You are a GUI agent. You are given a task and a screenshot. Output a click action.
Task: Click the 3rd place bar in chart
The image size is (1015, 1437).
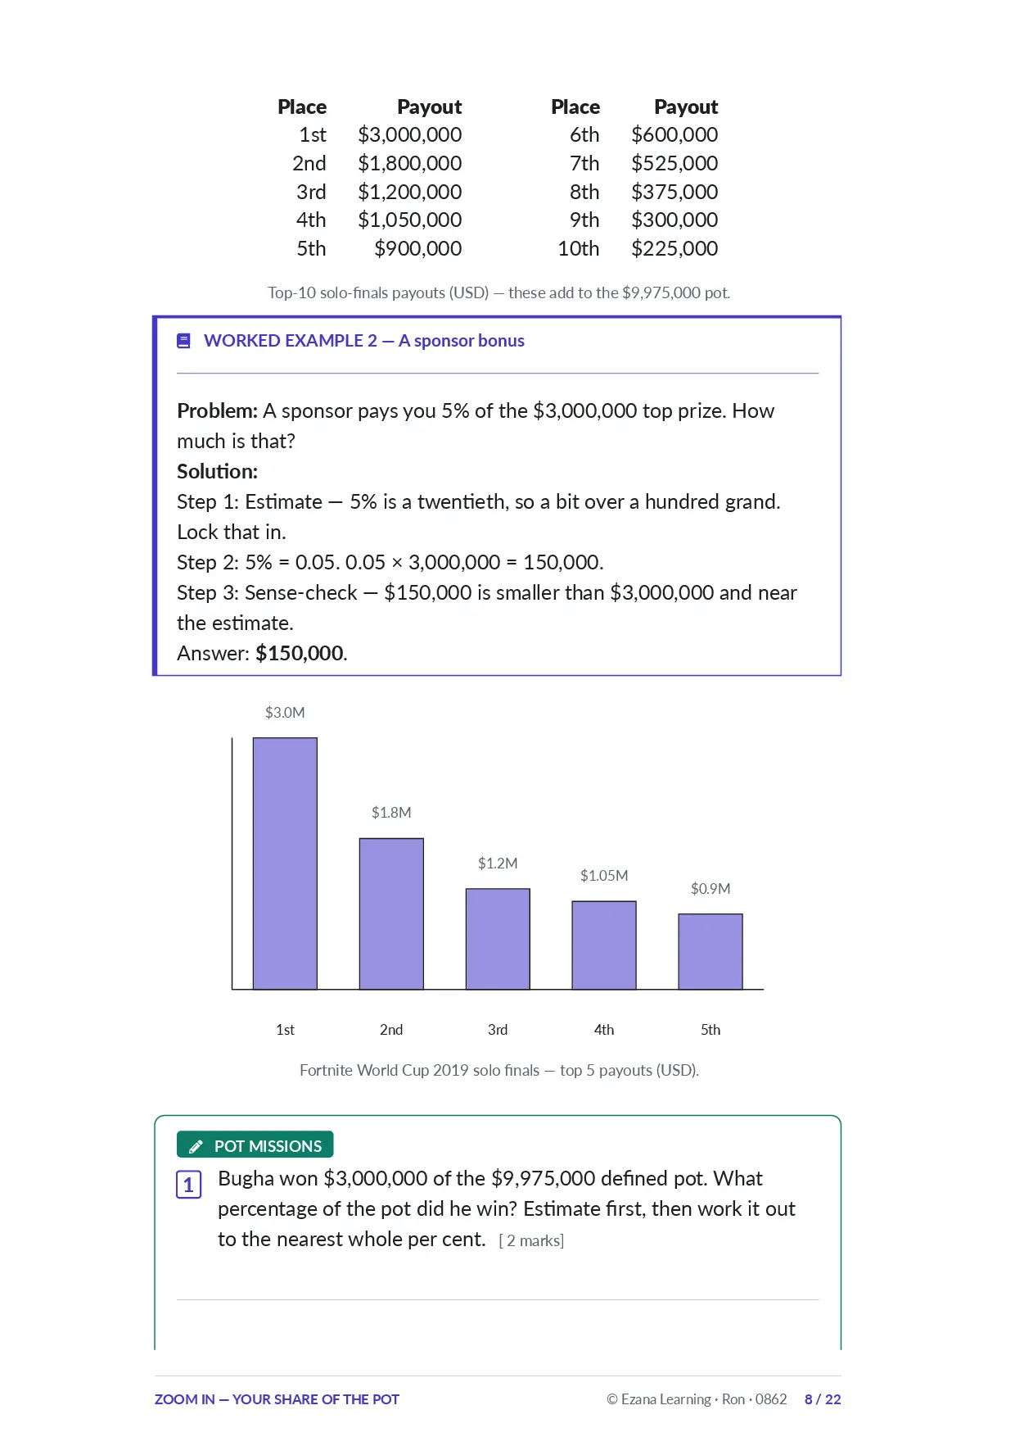coord(498,939)
